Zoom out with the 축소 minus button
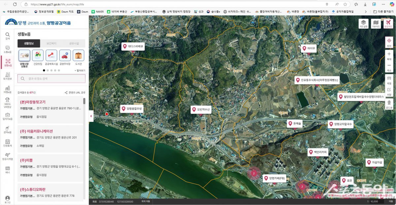The width and height of the screenshot is (396, 205). (x=389, y=67)
